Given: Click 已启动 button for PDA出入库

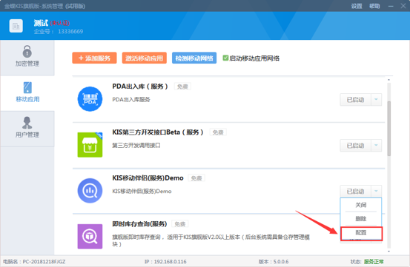Looking at the screenshot, I should point(356,100).
